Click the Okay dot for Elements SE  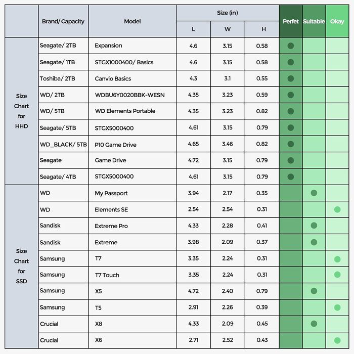pyautogui.click(x=337, y=209)
